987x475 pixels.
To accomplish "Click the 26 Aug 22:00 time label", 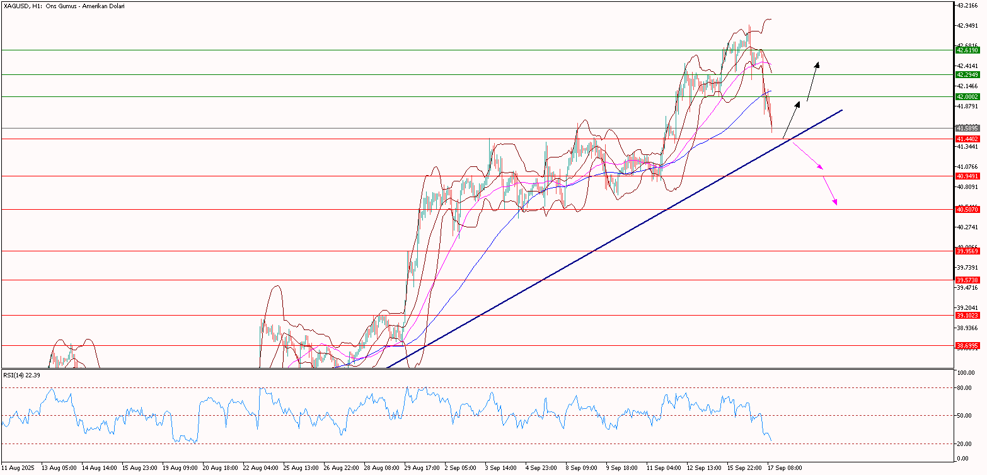I will click(342, 469).
